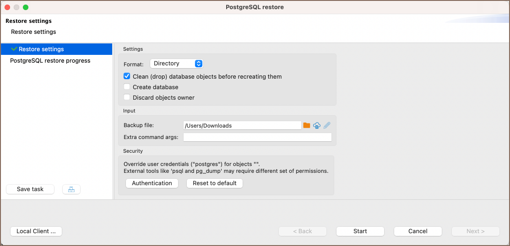Uncheck Clean (drop) database objects checkbox

pos(127,76)
